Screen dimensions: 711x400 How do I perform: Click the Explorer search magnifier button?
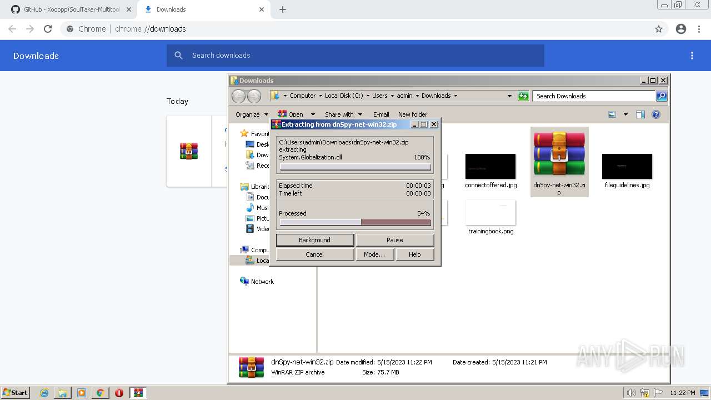[662, 96]
